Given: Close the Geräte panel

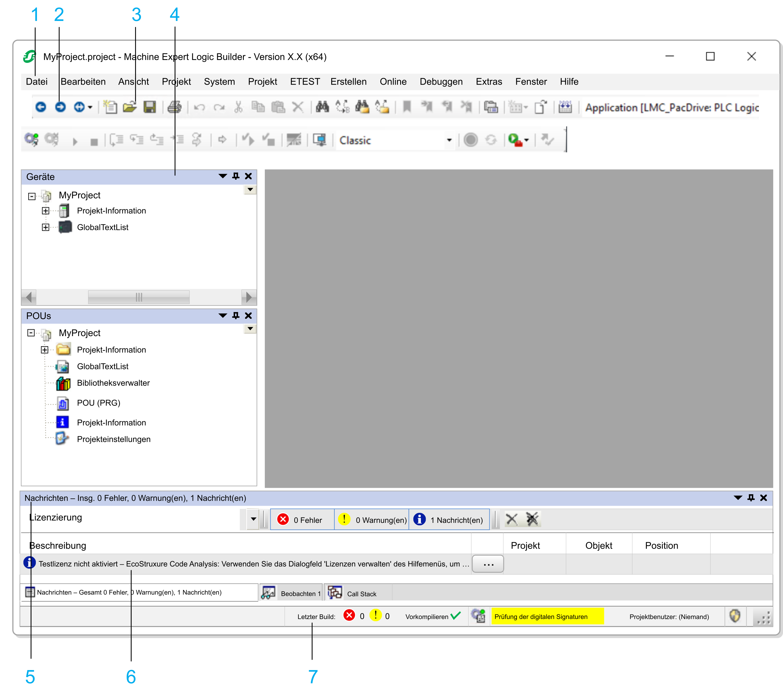Looking at the screenshot, I should click(248, 176).
